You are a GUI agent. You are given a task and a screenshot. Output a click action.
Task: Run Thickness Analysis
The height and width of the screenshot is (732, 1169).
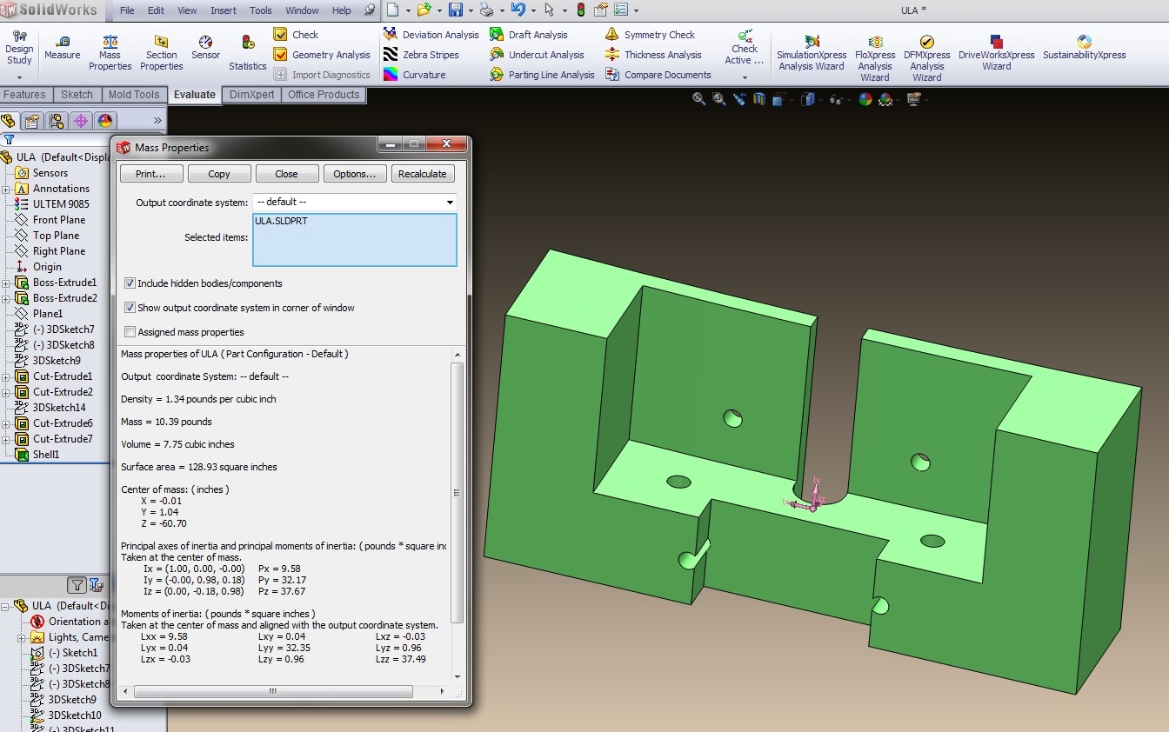(x=653, y=55)
